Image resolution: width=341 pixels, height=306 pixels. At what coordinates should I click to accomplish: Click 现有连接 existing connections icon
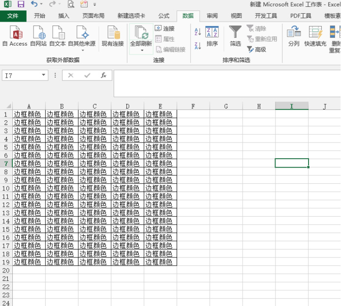[113, 36]
